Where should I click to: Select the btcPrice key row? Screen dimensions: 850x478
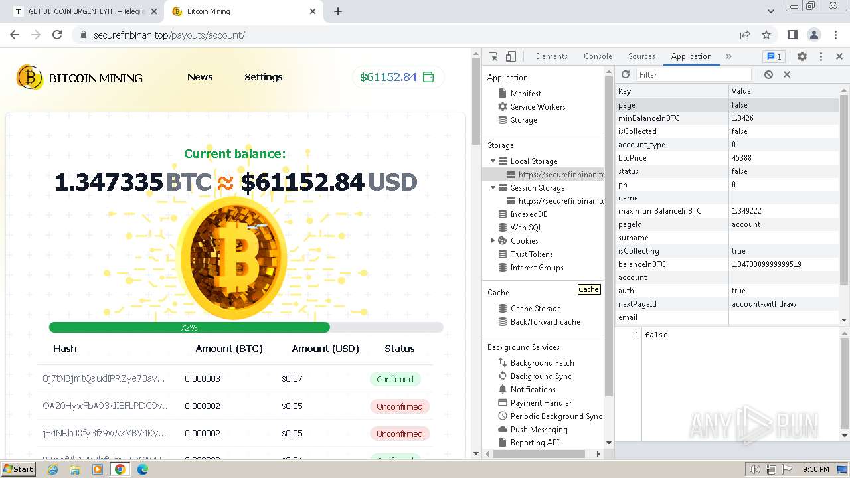(727, 158)
